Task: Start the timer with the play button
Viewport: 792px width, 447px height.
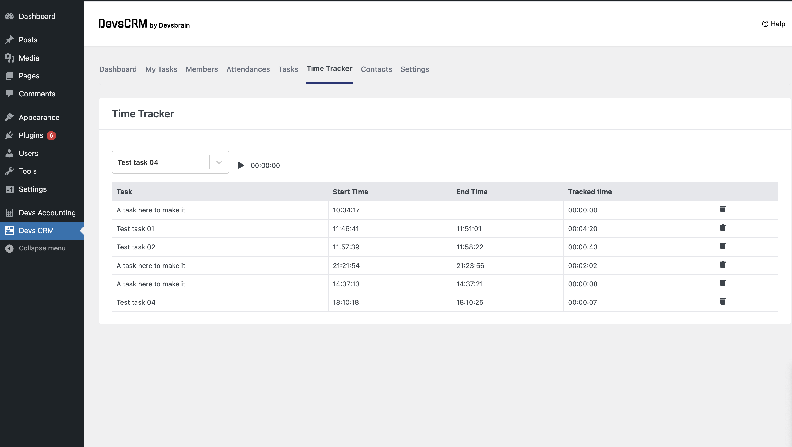Action: (241, 166)
